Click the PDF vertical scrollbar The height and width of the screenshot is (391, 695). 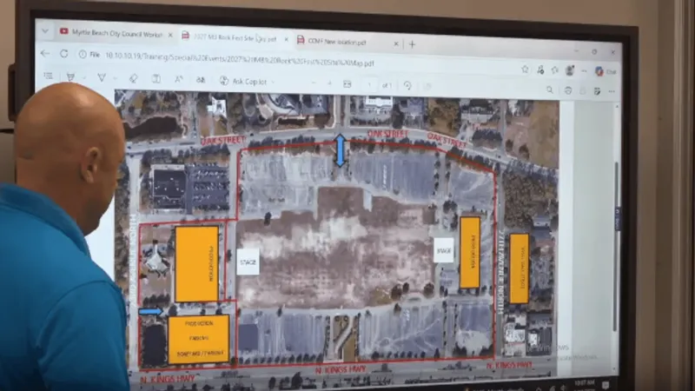tap(616, 246)
